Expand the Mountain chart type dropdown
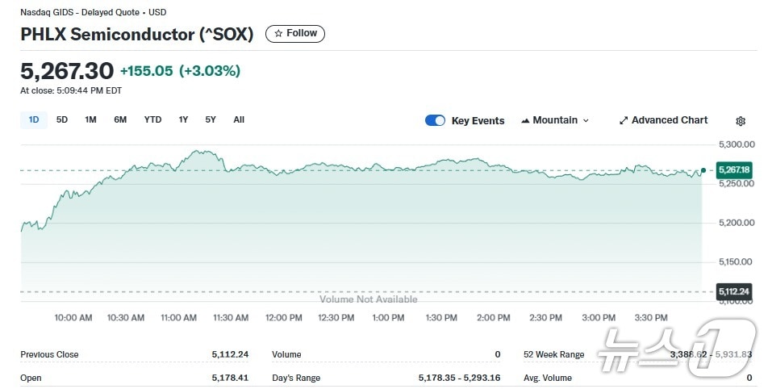768x389 pixels. click(555, 120)
